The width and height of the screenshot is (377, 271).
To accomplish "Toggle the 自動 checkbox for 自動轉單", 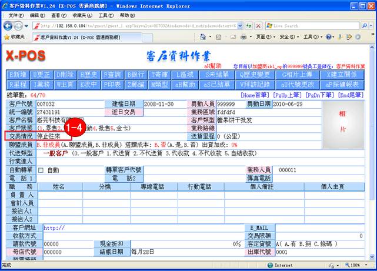I will [41, 170].
